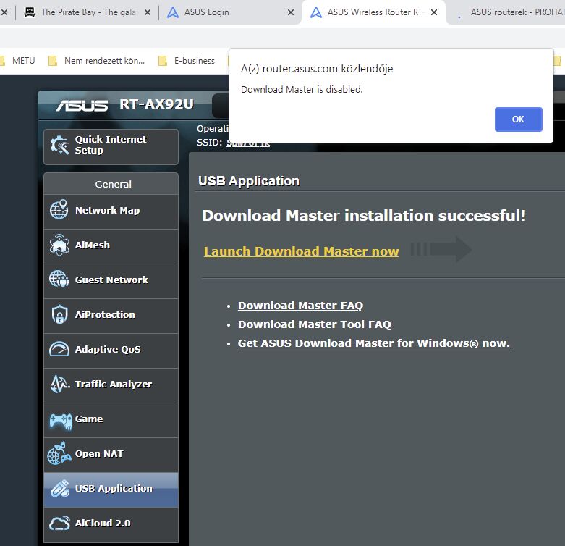Close The Pirate Bay browser tab

click(x=148, y=12)
